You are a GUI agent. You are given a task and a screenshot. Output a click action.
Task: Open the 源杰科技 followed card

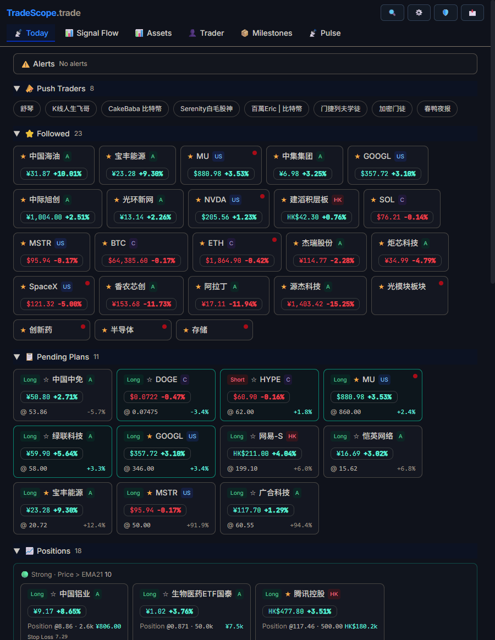click(320, 295)
